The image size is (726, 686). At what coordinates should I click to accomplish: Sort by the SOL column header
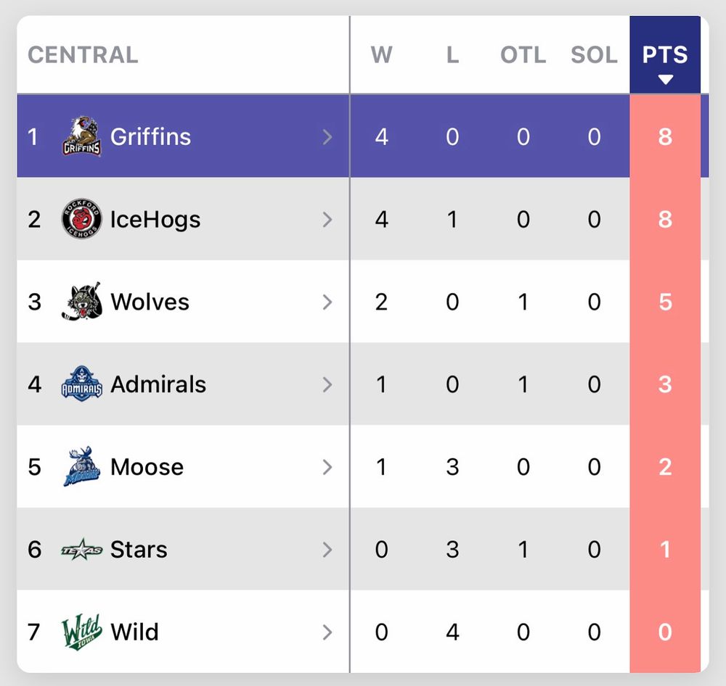[594, 55]
